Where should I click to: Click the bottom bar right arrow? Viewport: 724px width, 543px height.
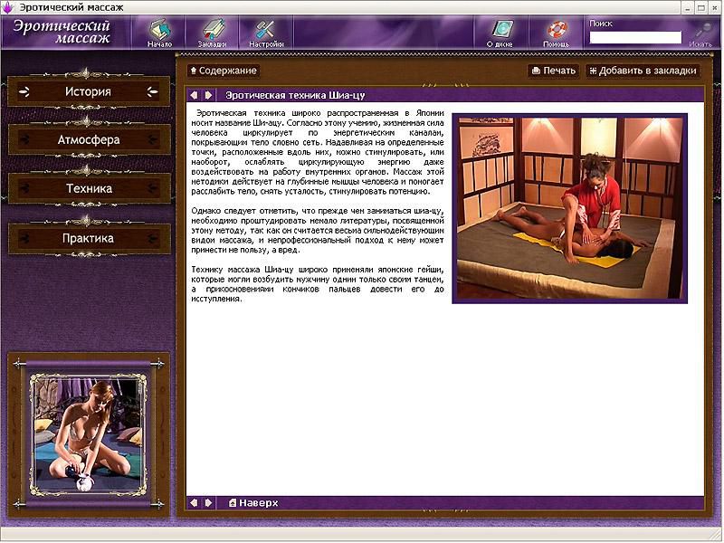pyautogui.click(x=208, y=502)
